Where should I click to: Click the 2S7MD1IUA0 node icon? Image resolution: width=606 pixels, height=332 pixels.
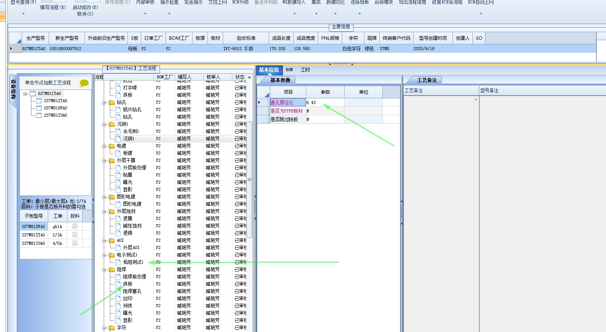coord(39,116)
